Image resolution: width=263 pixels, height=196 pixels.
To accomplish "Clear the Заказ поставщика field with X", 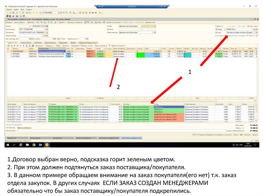I will [45, 36].
